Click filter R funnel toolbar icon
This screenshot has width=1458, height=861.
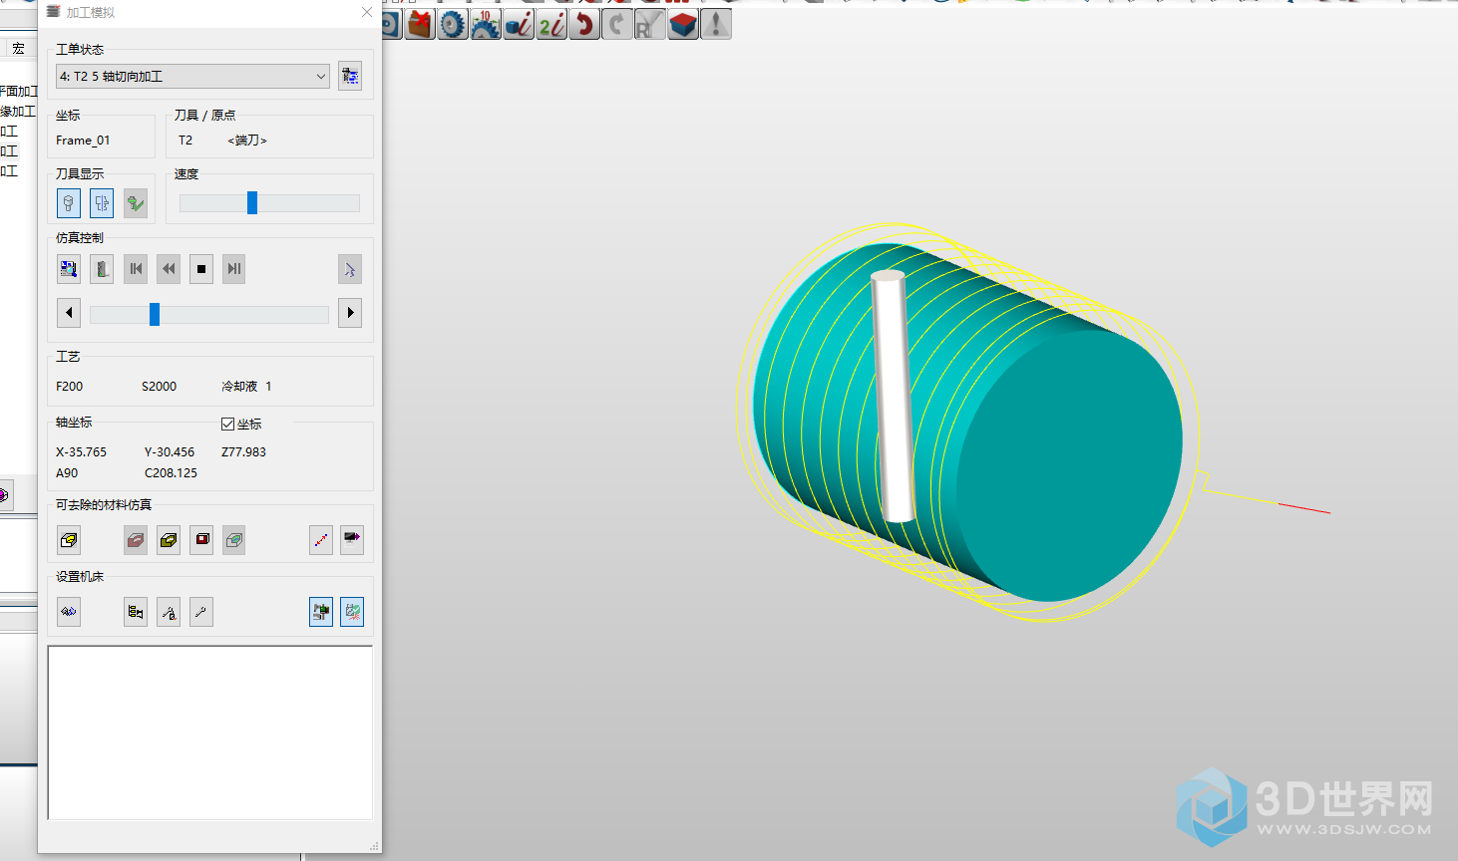649,25
